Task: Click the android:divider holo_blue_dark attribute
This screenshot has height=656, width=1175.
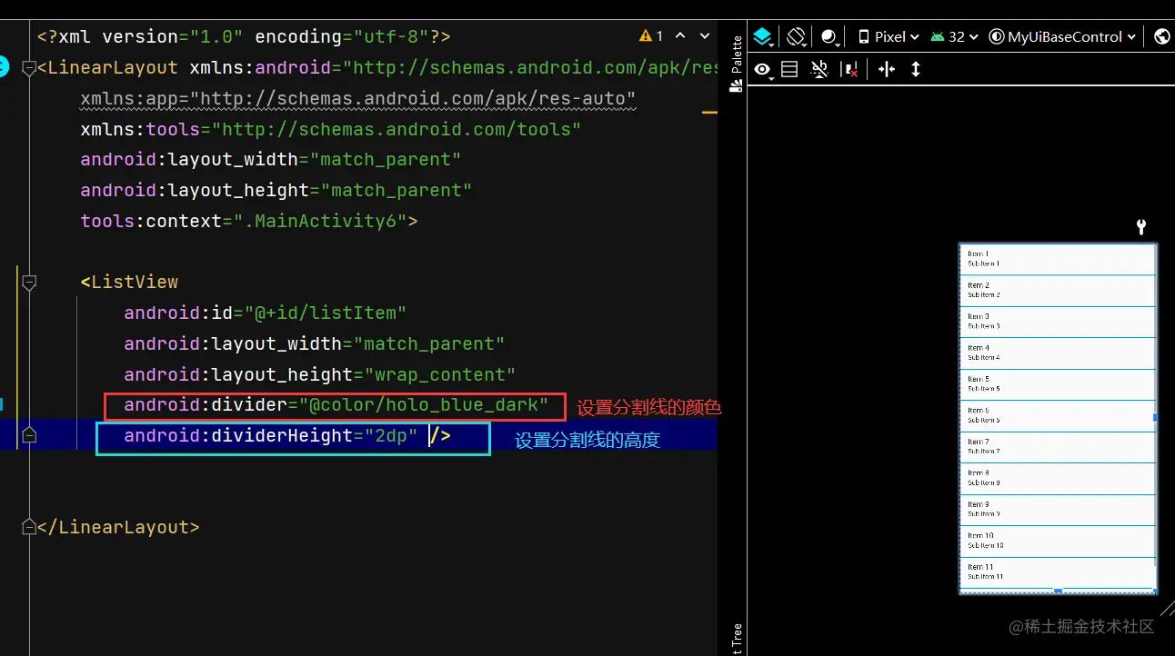Action: coord(336,405)
